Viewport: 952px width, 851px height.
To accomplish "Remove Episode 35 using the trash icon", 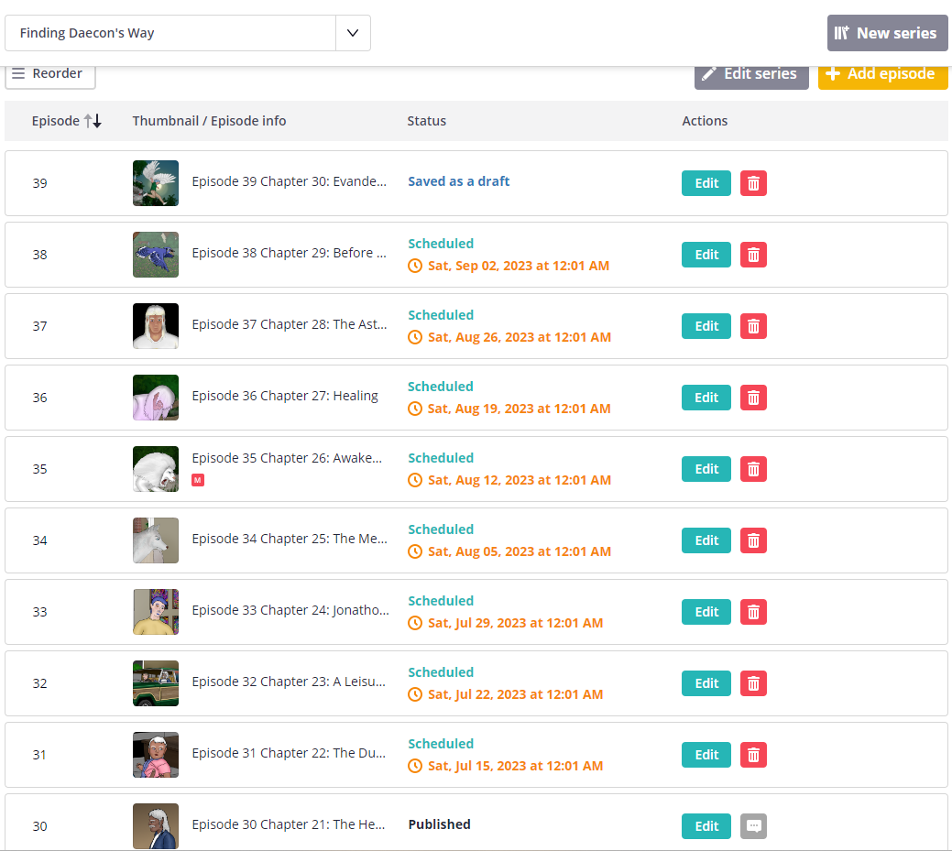I will pos(753,469).
